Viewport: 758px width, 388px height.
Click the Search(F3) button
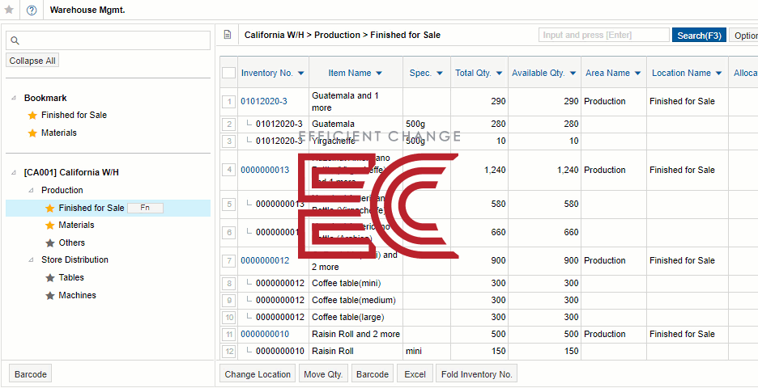point(698,36)
